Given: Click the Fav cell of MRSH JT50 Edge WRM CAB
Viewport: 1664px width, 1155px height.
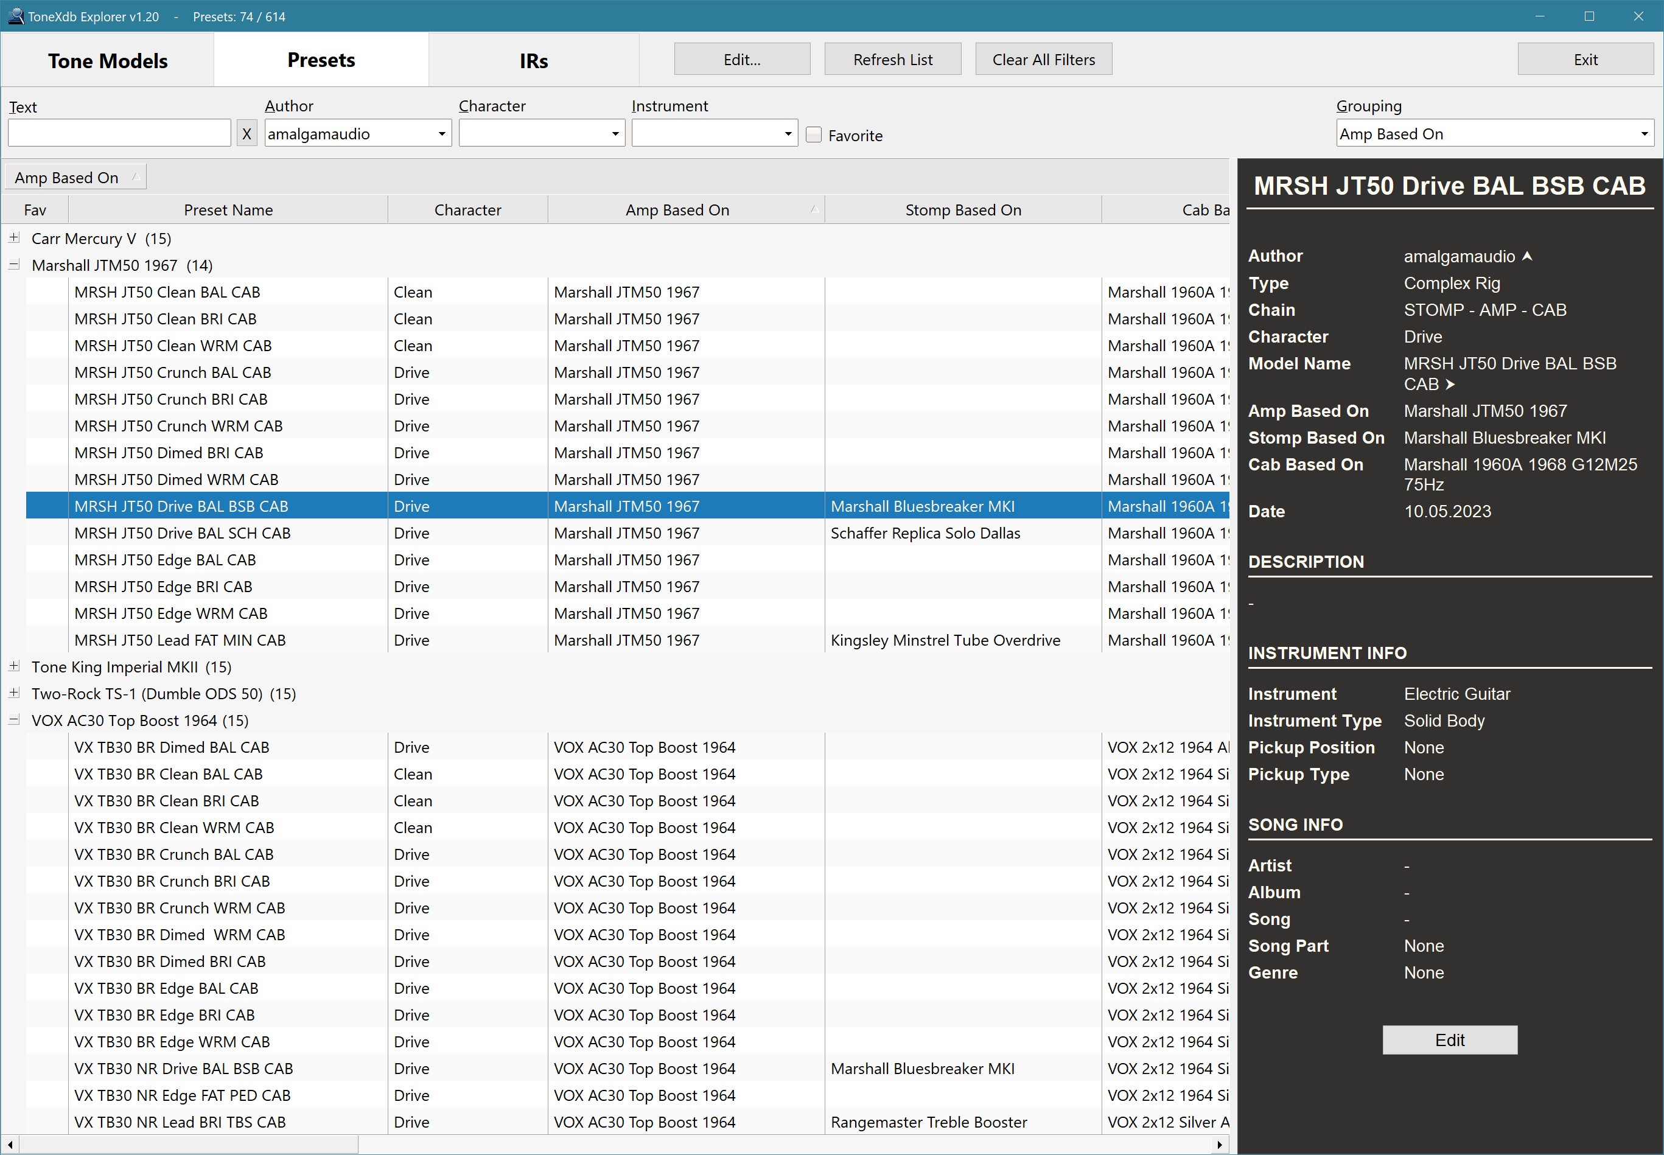Looking at the screenshot, I should (x=47, y=613).
